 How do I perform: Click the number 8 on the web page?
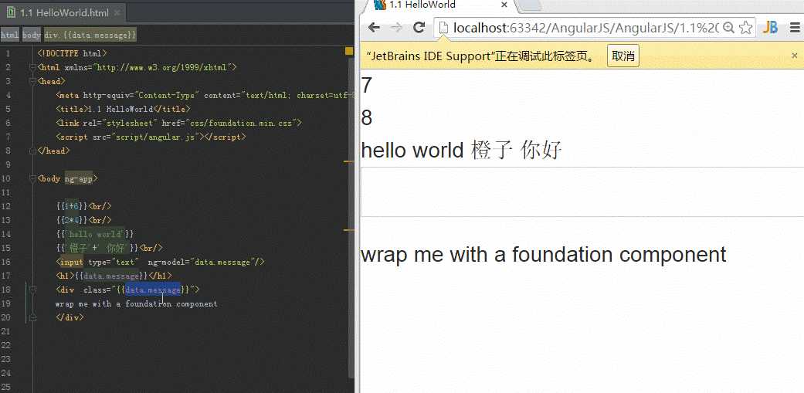(x=366, y=118)
